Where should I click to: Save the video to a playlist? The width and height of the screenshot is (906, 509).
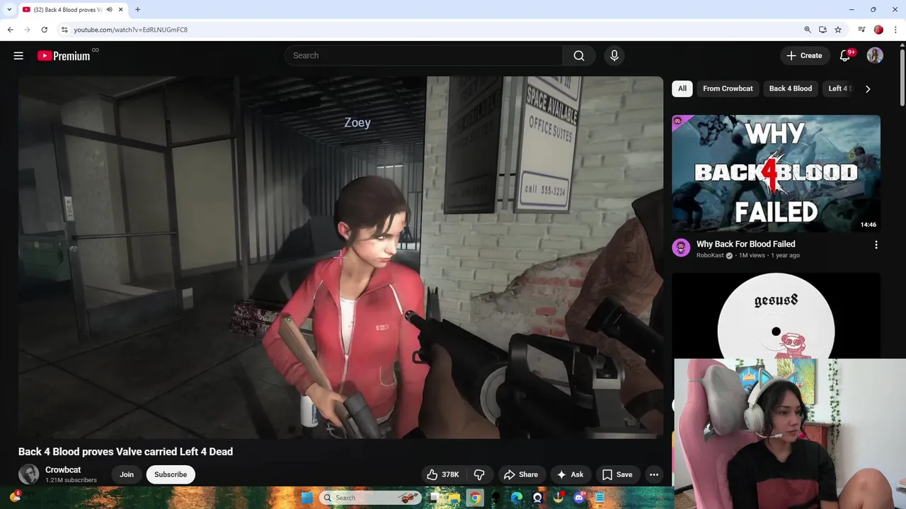point(617,474)
